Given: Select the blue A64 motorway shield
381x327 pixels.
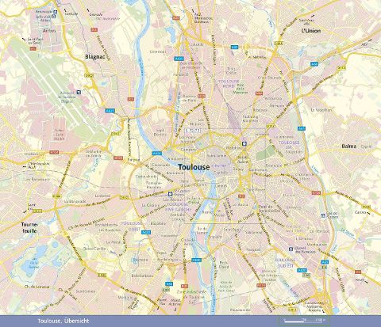Looking at the screenshot, I should pos(169,284).
